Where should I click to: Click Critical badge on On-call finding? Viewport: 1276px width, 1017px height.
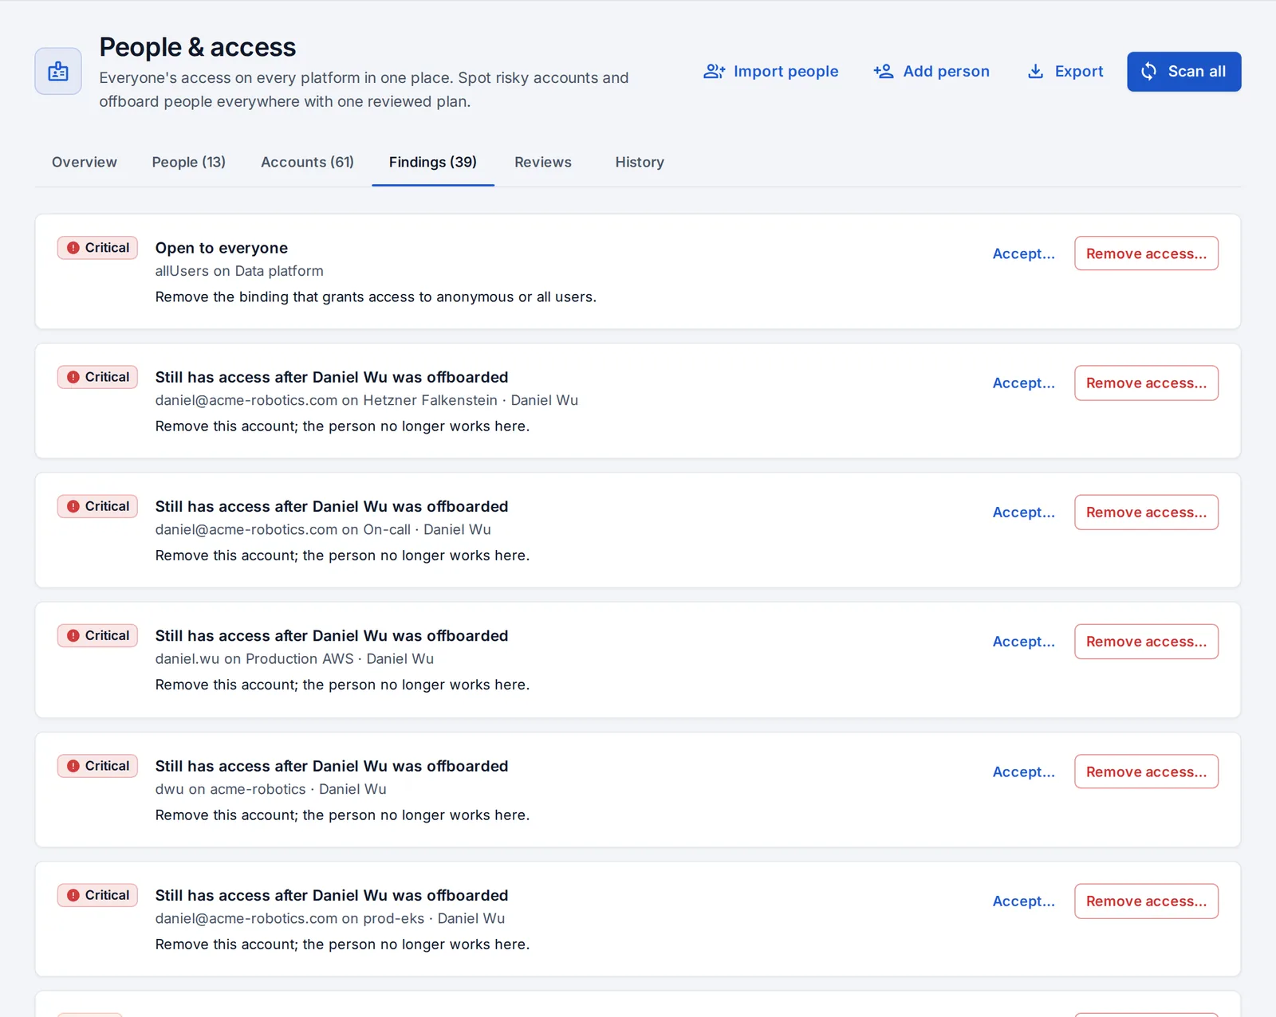pyautogui.click(x=97, y=506)
